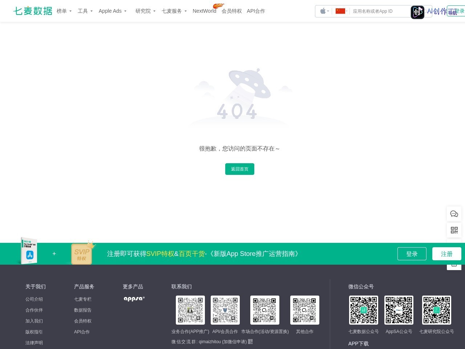Viewport: 465px width, 349px height.
Task: Click the AI创作 app icon
Action: tap(417, 12)
